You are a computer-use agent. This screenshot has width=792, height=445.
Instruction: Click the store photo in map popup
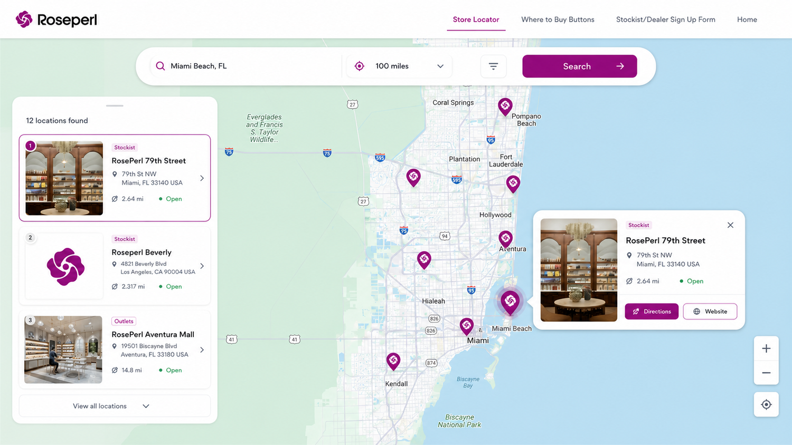point(579,270)
